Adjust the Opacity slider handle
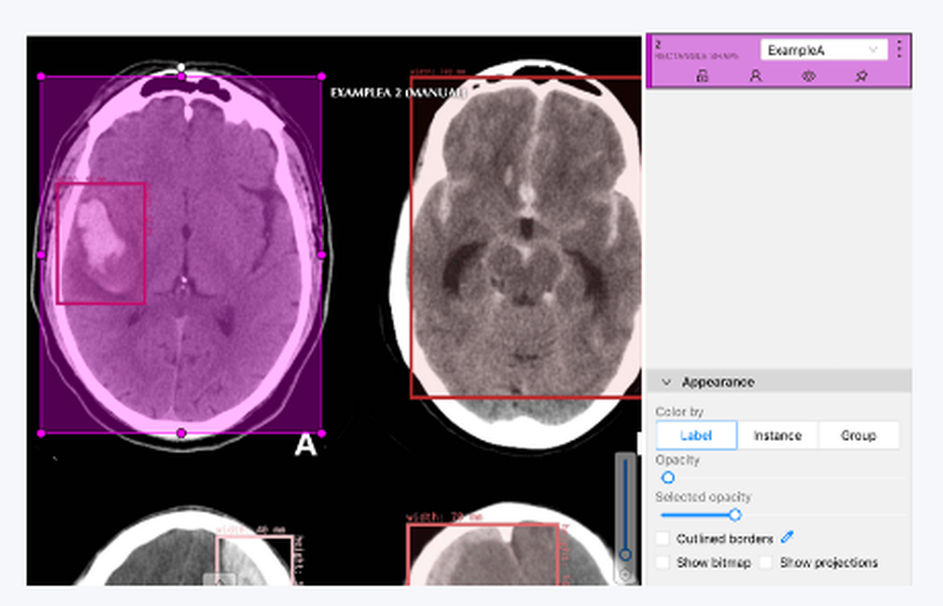The width and height of the screenshot is (943, 606). click(668, 478)
